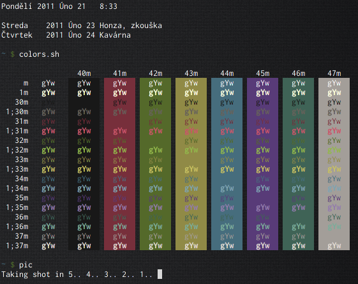
Task: Click the dark green 46m swatch
Action: click(299, 164)
